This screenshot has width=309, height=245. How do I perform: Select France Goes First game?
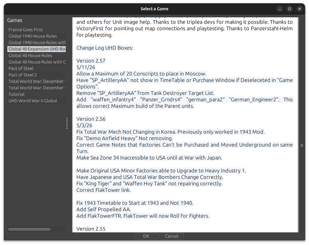pos(36,30)
